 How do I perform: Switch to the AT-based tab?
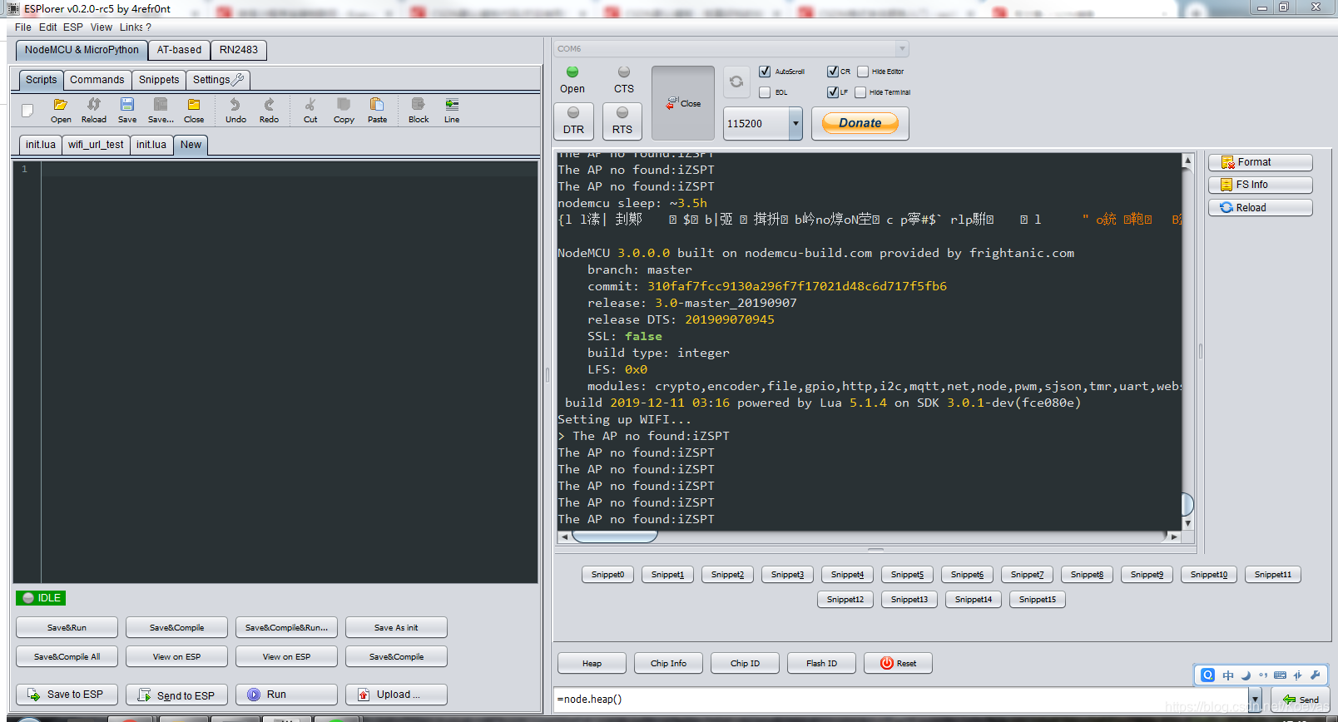click(x=179, y=50)
